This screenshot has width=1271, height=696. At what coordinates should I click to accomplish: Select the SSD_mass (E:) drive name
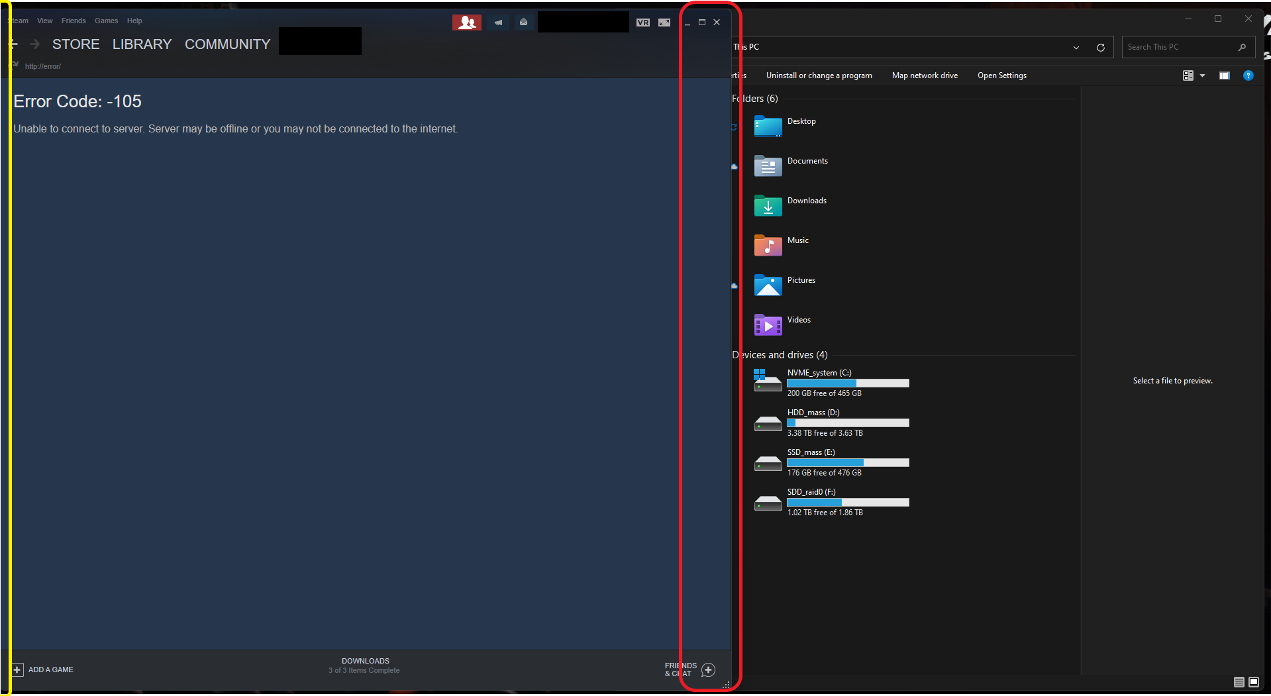pos(811,452)
